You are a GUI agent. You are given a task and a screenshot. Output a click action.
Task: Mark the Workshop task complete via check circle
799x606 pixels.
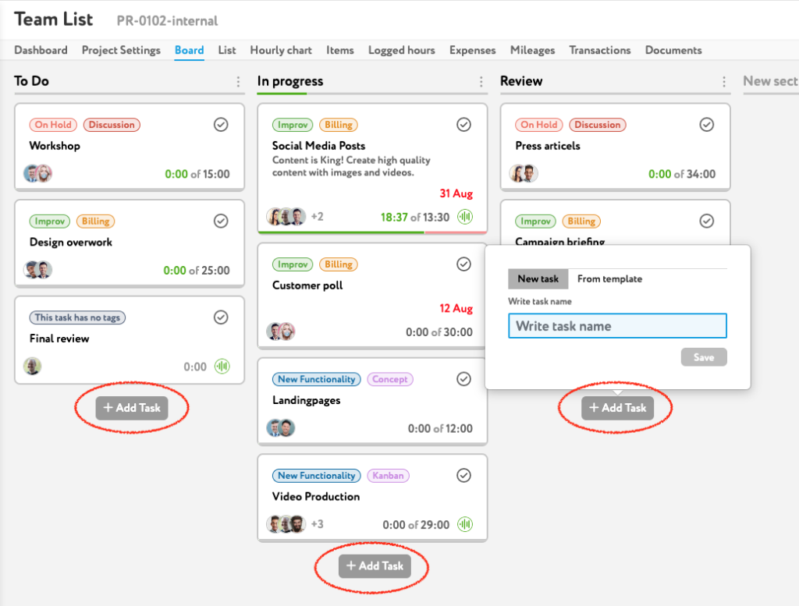[x=221, y=124]
